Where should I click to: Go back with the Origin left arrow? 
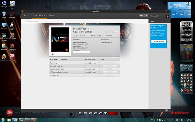tap(24, 15)
